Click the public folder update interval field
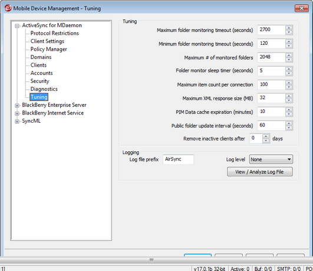Viewport: 313px width, 271px height. click(x=271, y=125)
